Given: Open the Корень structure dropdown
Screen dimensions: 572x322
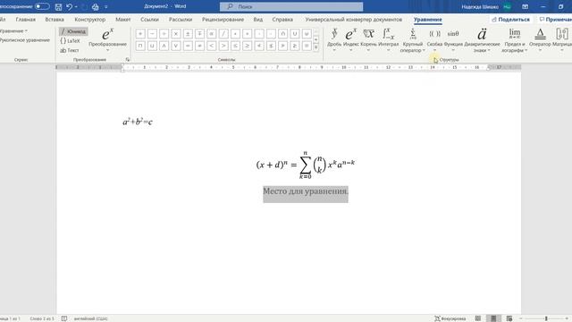Looking at the screenshot, I should (x=368, y=39).
